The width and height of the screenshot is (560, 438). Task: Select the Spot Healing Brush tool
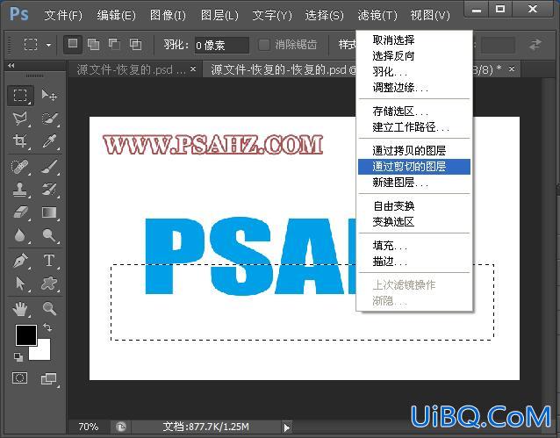[20, 167]
